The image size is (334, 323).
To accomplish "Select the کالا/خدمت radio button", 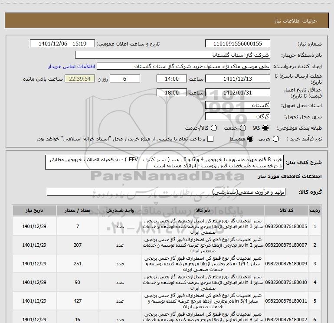I will click(214, 128).
